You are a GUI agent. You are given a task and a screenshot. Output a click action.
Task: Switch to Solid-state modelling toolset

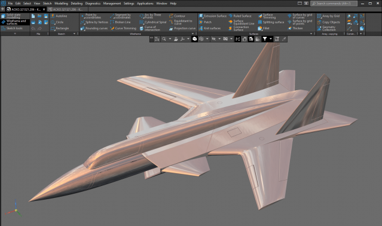[x=15, y=16]
